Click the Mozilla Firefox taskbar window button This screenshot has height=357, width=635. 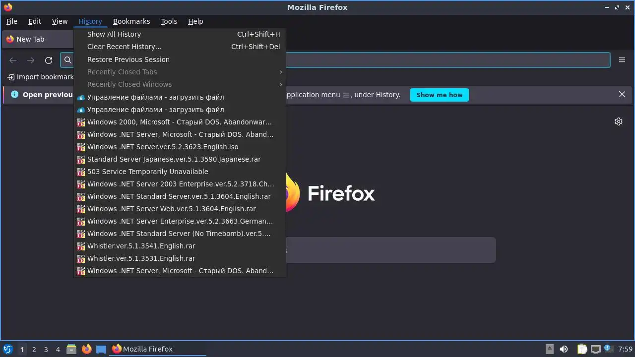157,349
